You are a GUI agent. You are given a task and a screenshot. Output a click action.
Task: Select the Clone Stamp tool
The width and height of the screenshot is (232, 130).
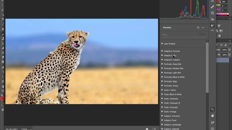click(x=3, y=39)
